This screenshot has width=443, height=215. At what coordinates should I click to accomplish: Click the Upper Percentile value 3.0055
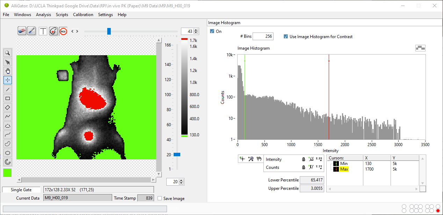[312, 188]
